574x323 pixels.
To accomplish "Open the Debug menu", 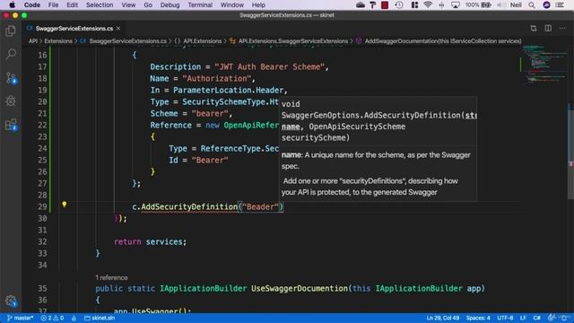I will tap(170, 4).
